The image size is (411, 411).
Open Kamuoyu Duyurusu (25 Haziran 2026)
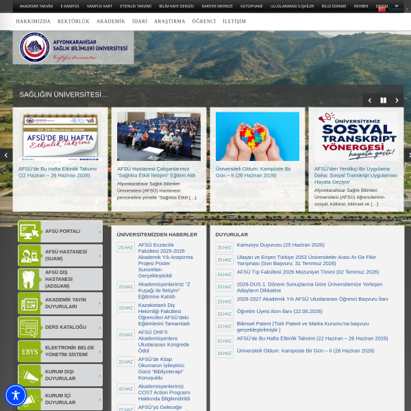(280, 245)
